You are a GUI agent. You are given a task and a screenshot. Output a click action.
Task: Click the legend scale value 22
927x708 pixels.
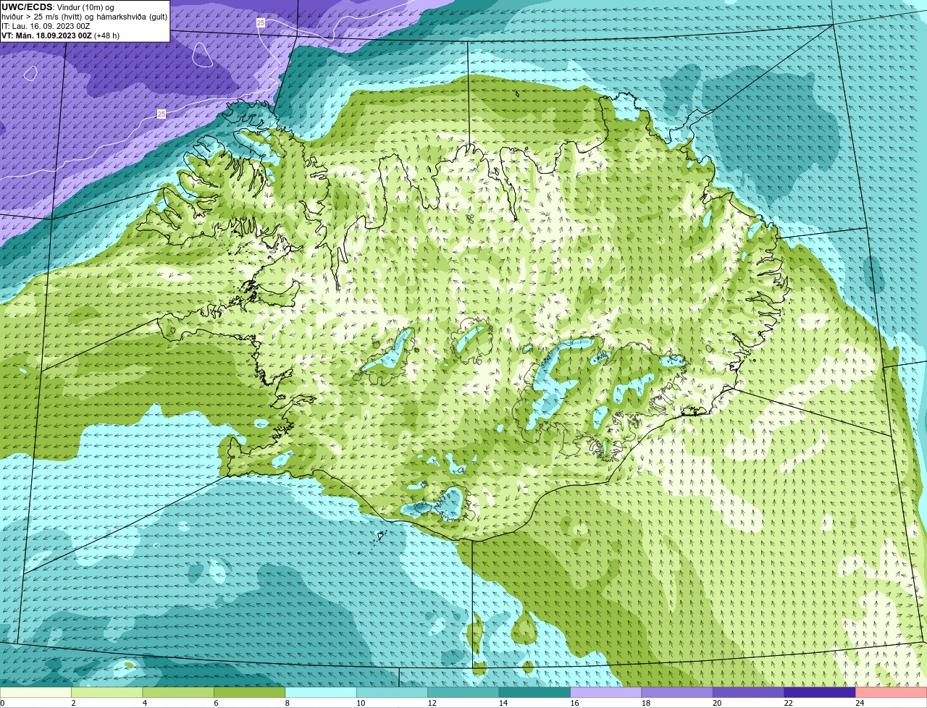[788, 703]
